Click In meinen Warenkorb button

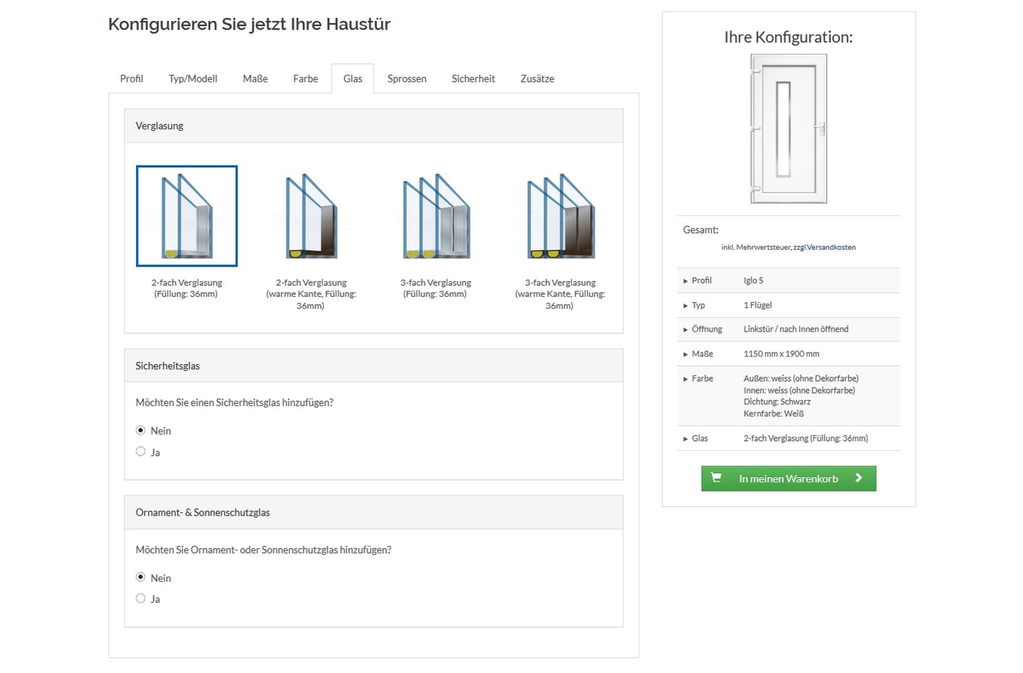(788, 479)
